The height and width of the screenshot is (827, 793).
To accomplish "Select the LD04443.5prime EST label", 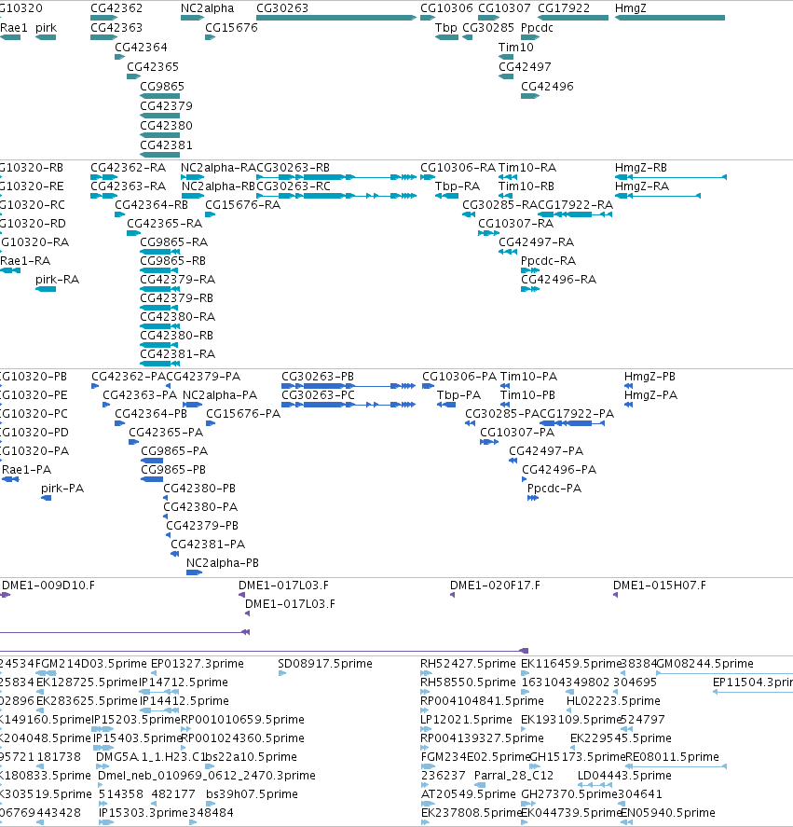I will [625, 776].
